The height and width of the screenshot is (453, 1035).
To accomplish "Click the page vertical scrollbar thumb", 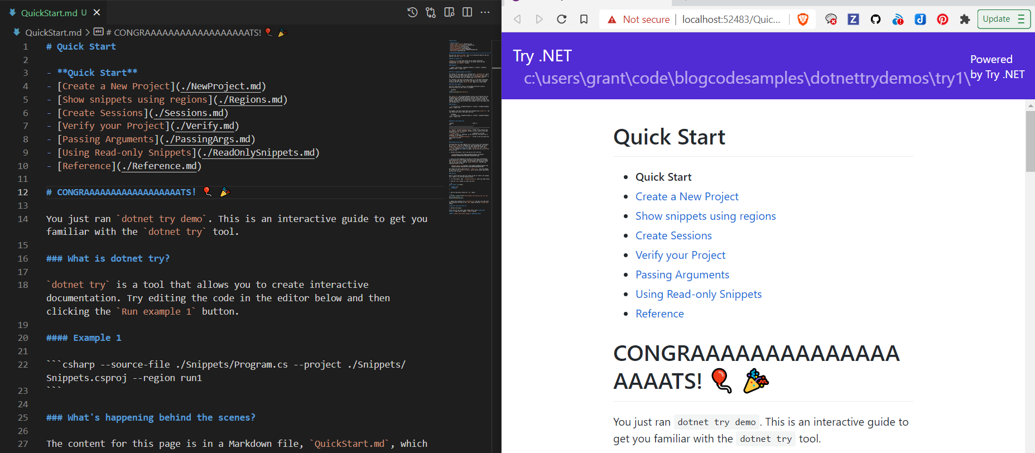I will pos(1030,141).
